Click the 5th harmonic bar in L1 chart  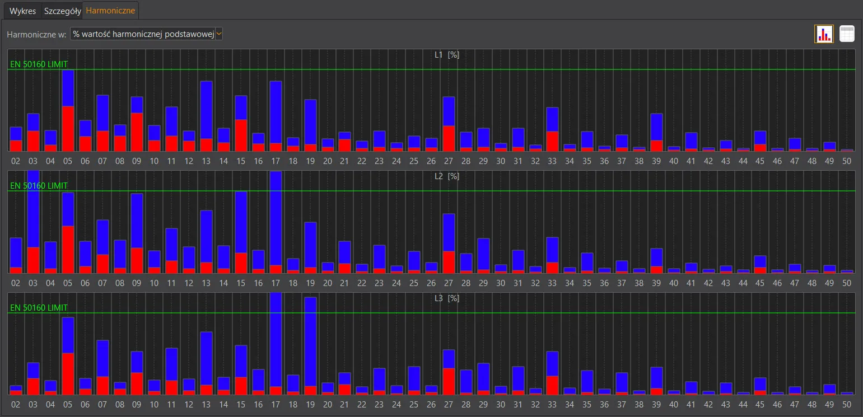tap(68, 111)
